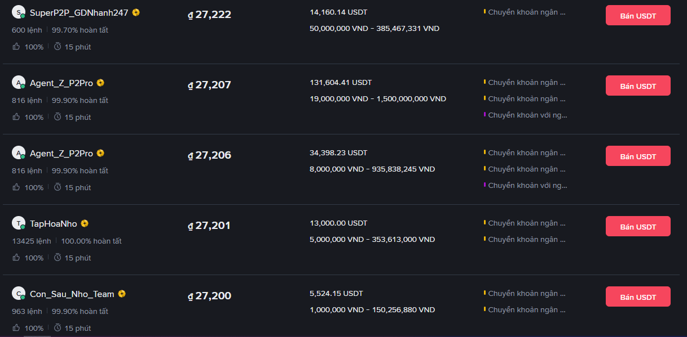Viewport: 687px width, 337px height.
Task: Click purple payment method in 27,207 offer
Action: click(527, 115)
